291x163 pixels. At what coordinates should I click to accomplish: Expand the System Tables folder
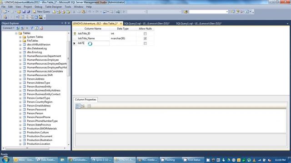coord(20,37)
